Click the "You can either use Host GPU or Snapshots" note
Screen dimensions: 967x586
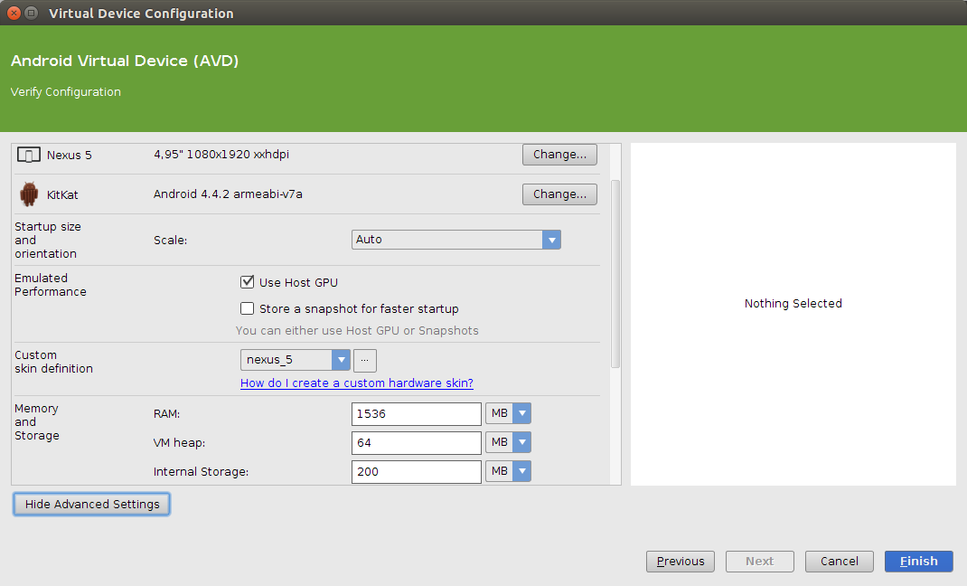click(357, 331)
